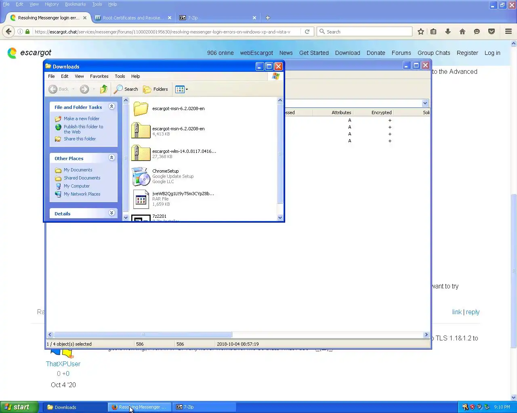
Task: Toggle the Folders pane in Downloads window
Action: tap(156, 89)
